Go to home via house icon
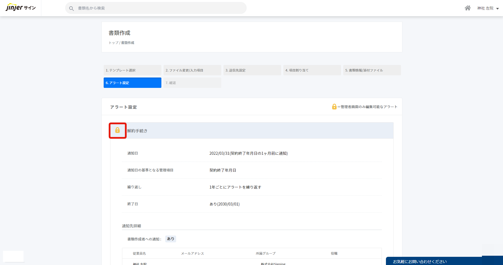 [467, 8]
